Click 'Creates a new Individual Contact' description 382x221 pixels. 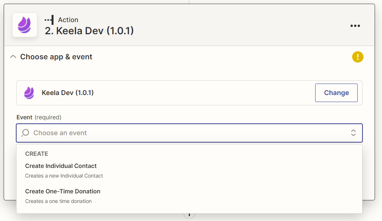(x=64, y=176)
